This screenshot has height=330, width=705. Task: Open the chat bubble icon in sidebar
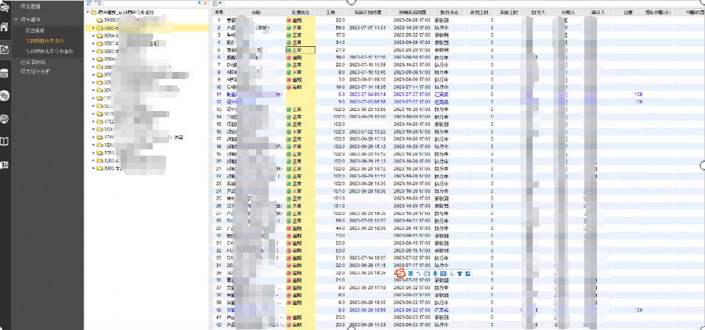tap(5, 95)
